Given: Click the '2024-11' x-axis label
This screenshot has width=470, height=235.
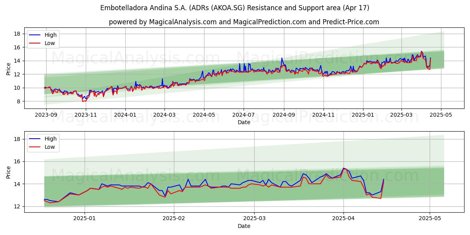Looking at the screenshot, I should click(323, 116).
